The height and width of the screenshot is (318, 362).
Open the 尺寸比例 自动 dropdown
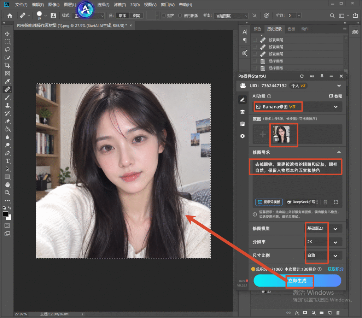324,255
